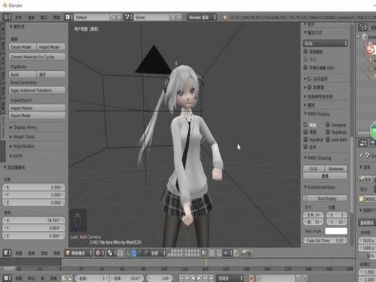This screenshot has height=282, width=376.
Task: Toggle the timeline preview range clock icon
Action: pyautogui.click(x=64, y=278)
